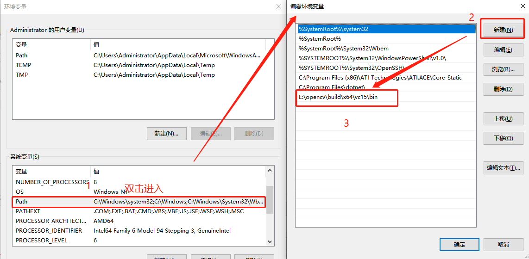Click Browse (浏览(B)...) button

[504, 69]
